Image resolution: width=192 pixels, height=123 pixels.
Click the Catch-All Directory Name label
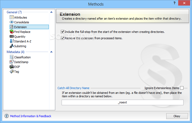73,88
